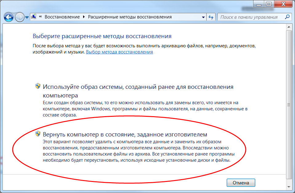Image resolution: width=295 pixels, height=193 pixels.
Task: Click the Control Panel icon in address bar
Action: pyautogui.click(x=34, y=17)
